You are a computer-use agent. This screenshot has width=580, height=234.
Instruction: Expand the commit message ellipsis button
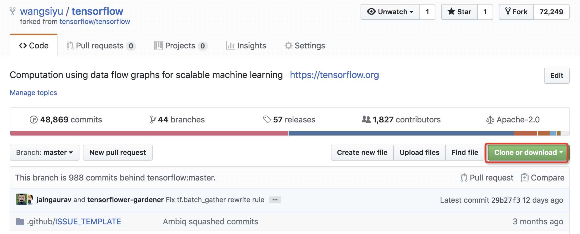tap(275, 200)
